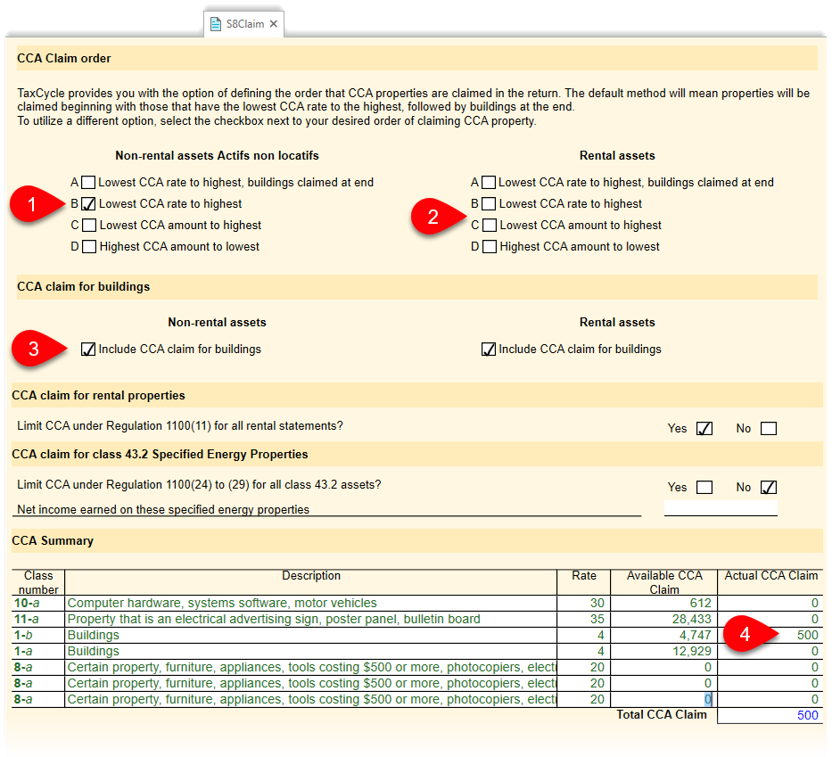Check non-rental option D Highest CCA amount to lowest
Image resolution: width=832 pixels, height=757 pixels.
[89, 247]
